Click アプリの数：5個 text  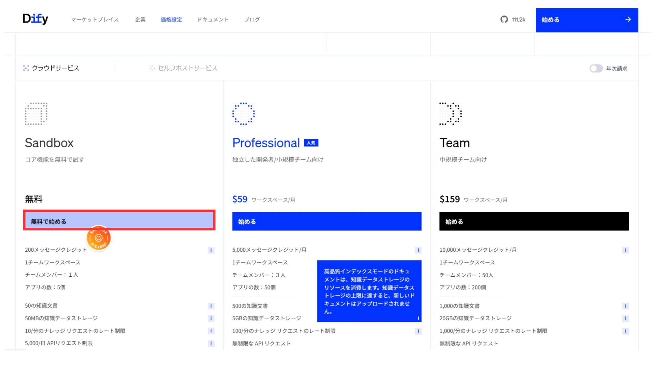pyautogui.click(x=45, y=287)
